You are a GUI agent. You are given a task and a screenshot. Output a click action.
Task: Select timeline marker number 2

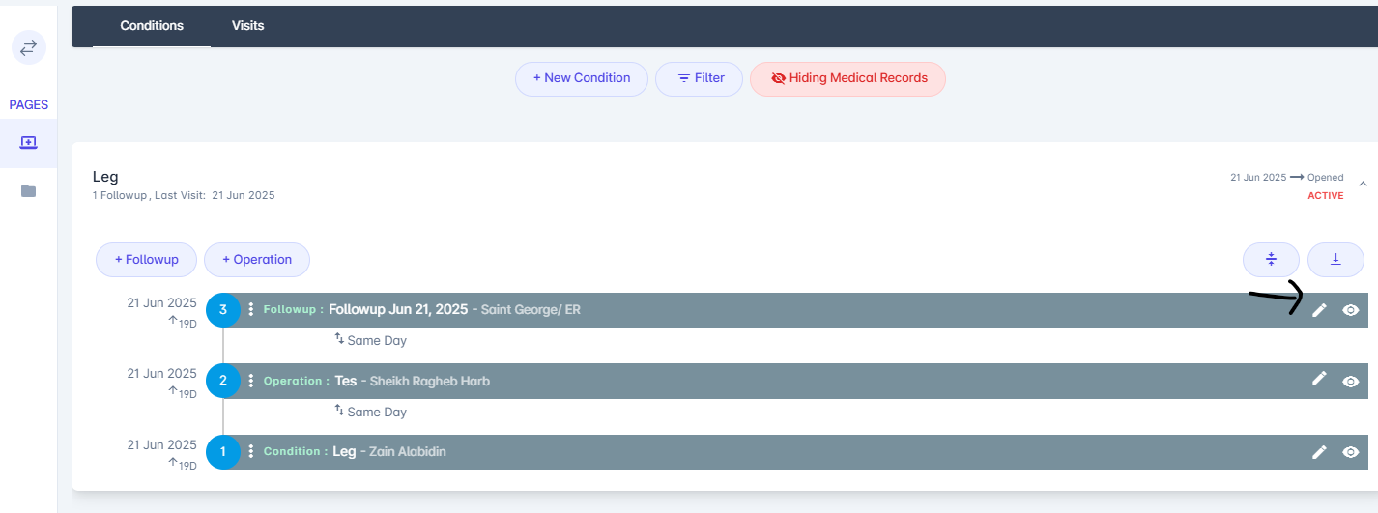pyautogui.click(x=223, y=381)
